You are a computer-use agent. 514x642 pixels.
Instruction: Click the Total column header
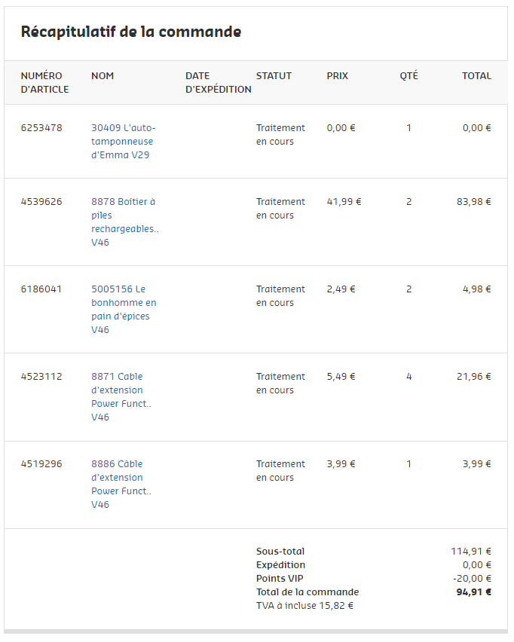tap(476, 75)
